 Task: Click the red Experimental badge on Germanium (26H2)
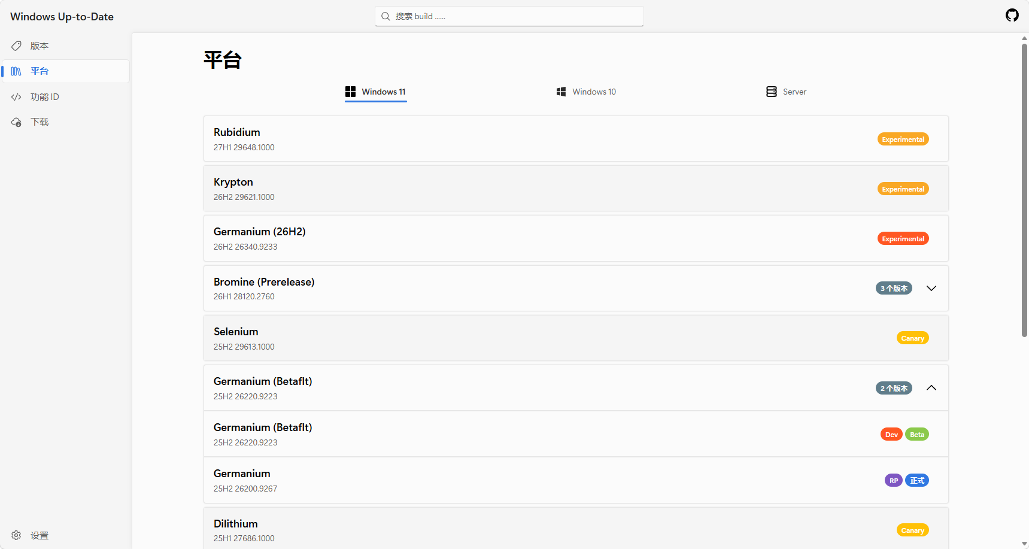(x=903, y=238)
